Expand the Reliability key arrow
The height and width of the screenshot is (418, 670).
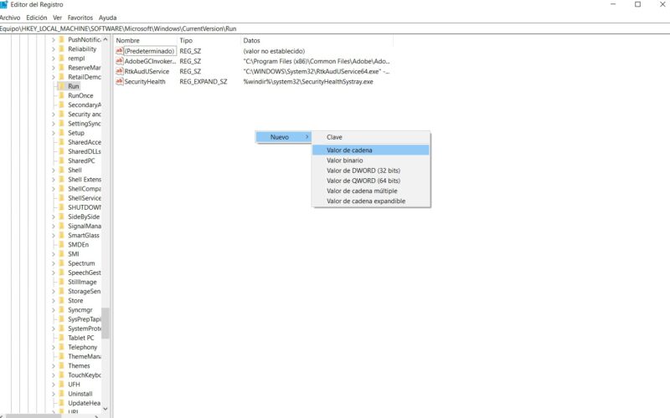coord(54,49)
